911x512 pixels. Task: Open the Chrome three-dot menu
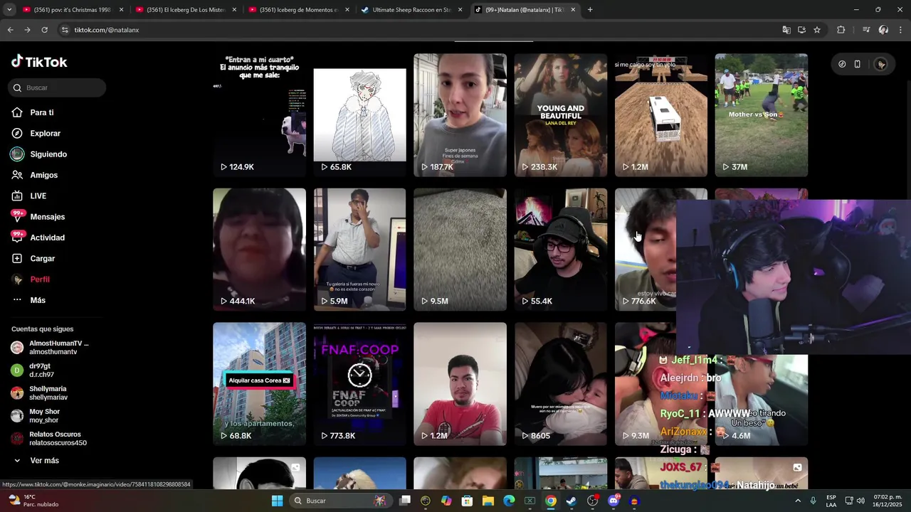click(901, 30)
